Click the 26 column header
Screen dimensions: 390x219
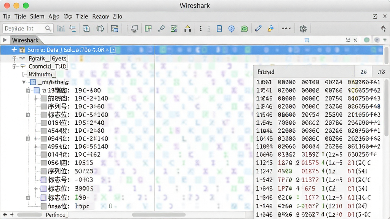tap(363, 72)
